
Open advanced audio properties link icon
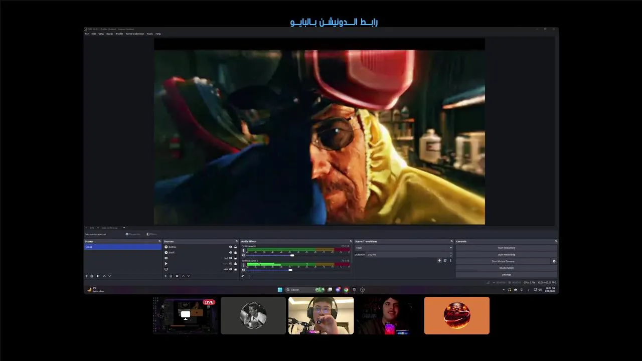243,276
